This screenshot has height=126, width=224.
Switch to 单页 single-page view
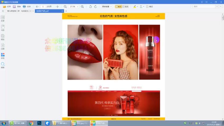(x=118, y=6)
